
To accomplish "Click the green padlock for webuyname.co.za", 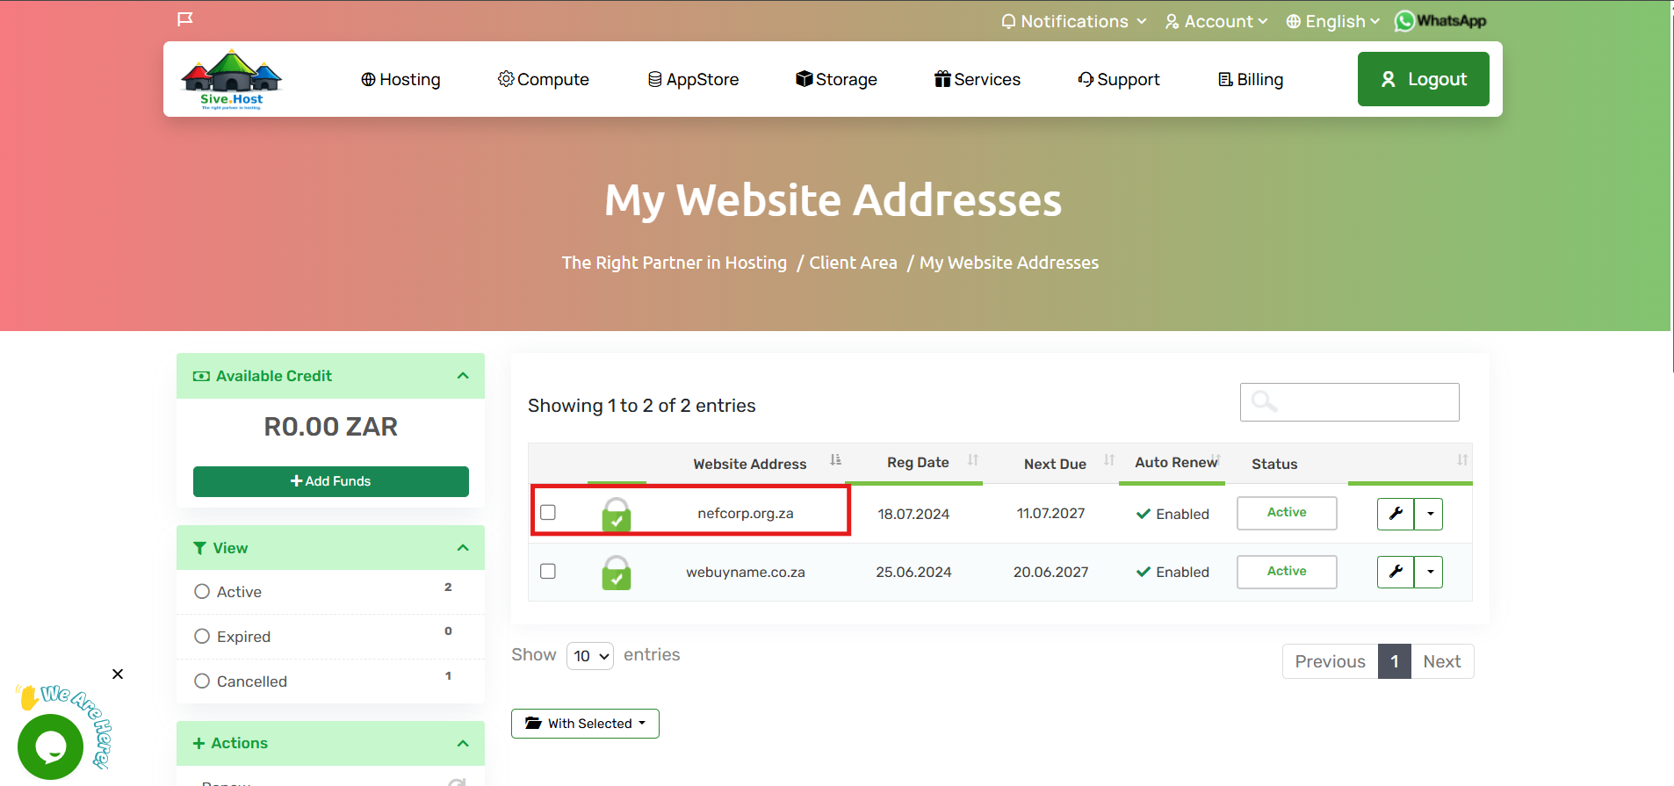I will pos(617,573).
